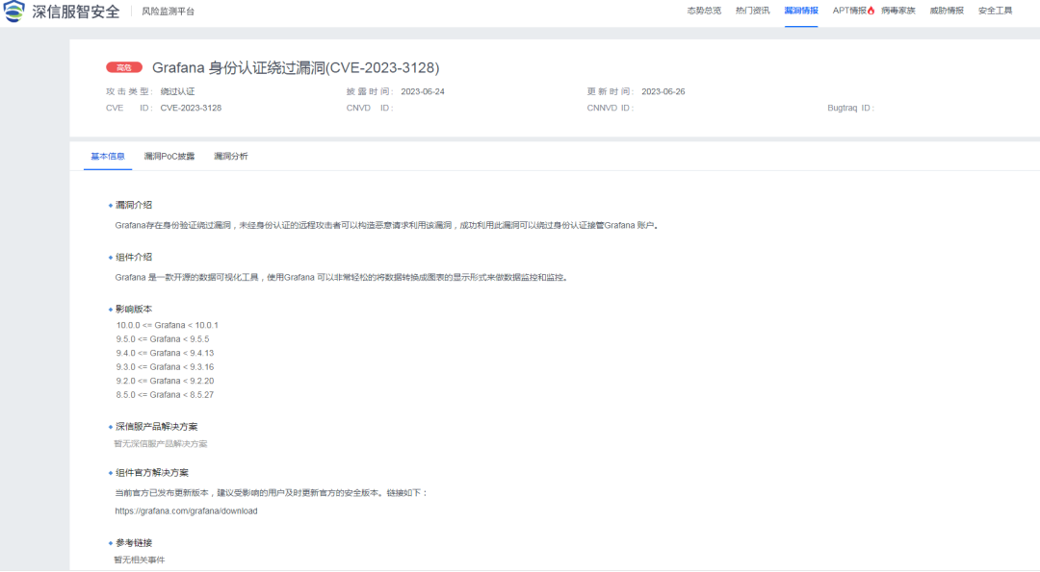Open the 病毒家族 nav item

(898, 11)
